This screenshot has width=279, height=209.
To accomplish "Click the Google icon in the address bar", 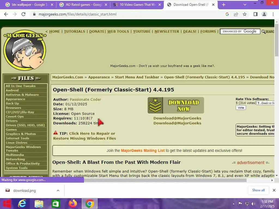I will coord(227,14).
